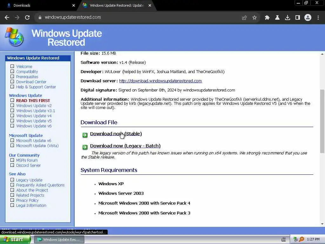Open the Privacy Policy link

pyautogui.click(x=27, y=200)
